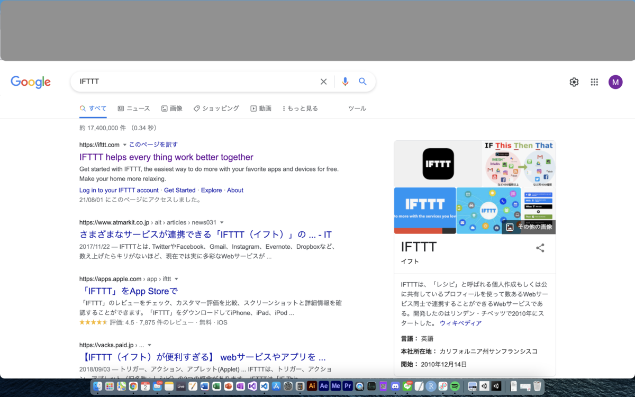Switch to the 動画 tab

pos(261,109)
